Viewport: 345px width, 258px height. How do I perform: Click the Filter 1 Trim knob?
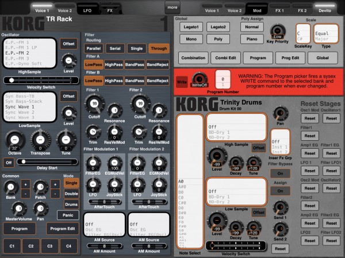[x=93, y=132]
